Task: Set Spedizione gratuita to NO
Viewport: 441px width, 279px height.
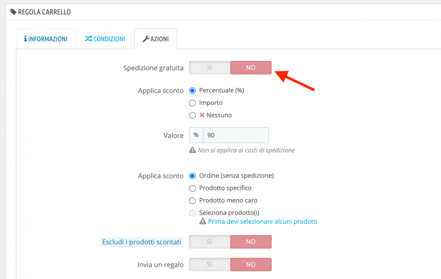Action: [x=250, y=67]
